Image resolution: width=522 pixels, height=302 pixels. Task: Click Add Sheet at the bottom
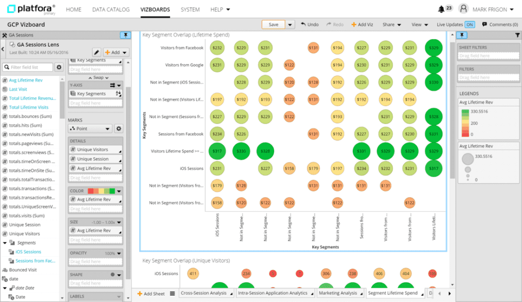tap(151, 294)
